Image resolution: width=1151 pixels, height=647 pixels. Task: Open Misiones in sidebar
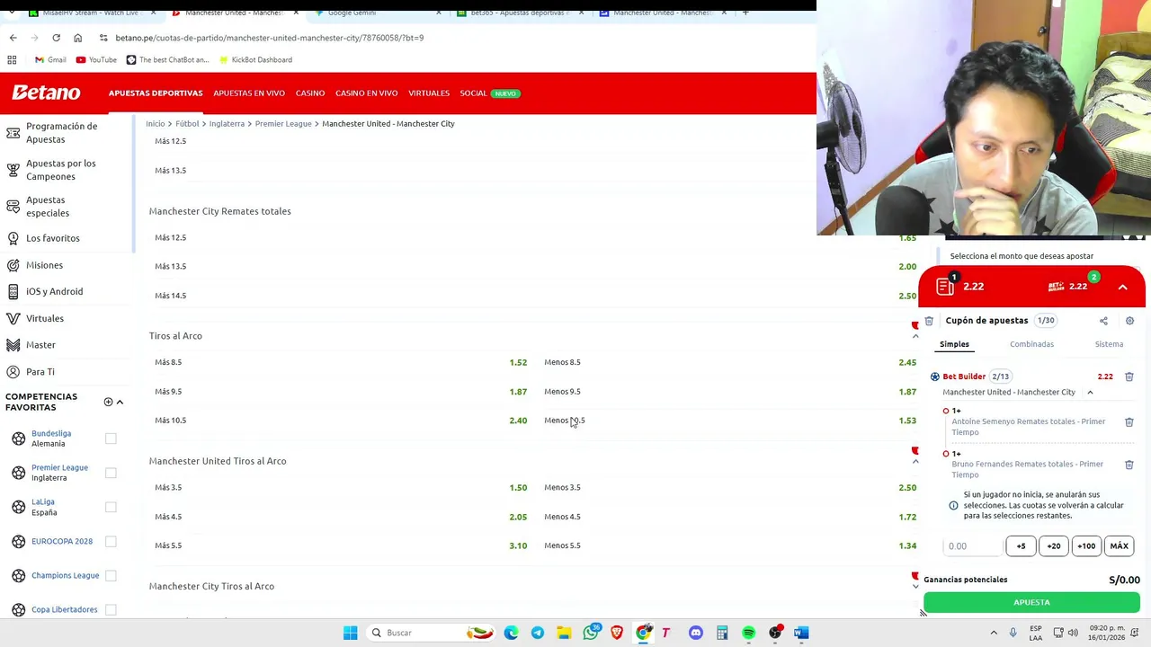click(x=44, y=265)
